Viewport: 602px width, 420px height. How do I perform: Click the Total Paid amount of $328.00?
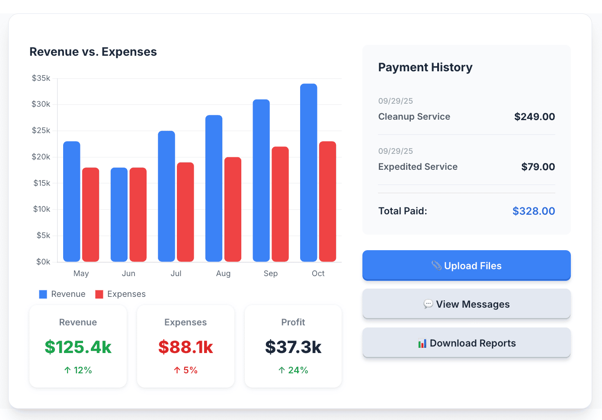pyautogui.click(x=534, y=211)
